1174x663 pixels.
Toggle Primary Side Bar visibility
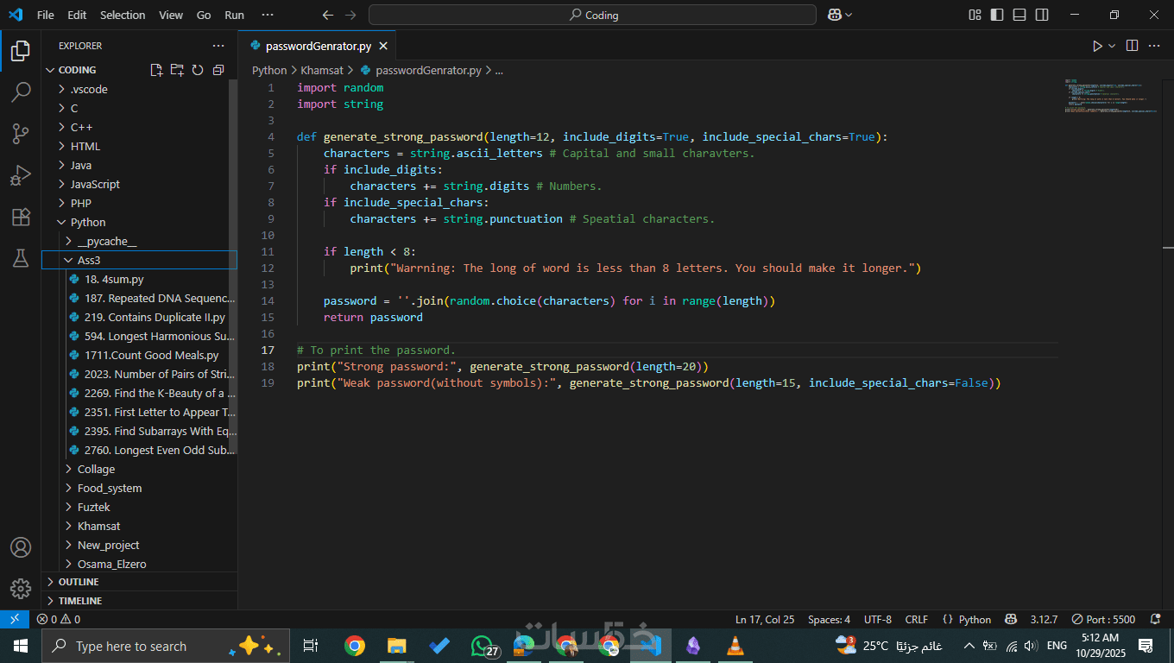pos(997,15)
